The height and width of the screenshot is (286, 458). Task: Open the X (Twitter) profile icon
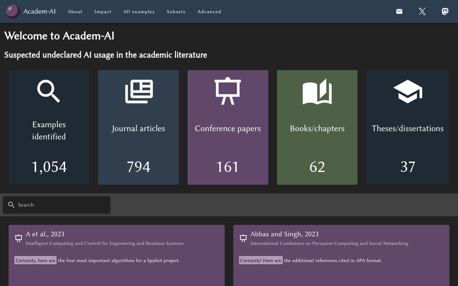422,11
